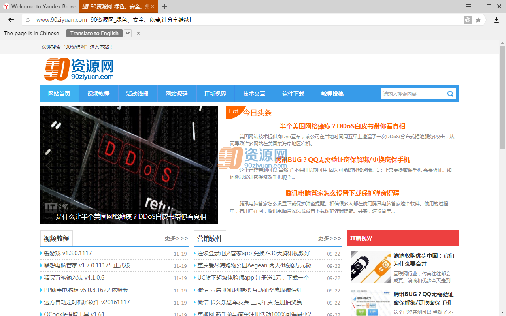Switch to Welcome to Yandex Browser tab

click(x=40, y=6)
